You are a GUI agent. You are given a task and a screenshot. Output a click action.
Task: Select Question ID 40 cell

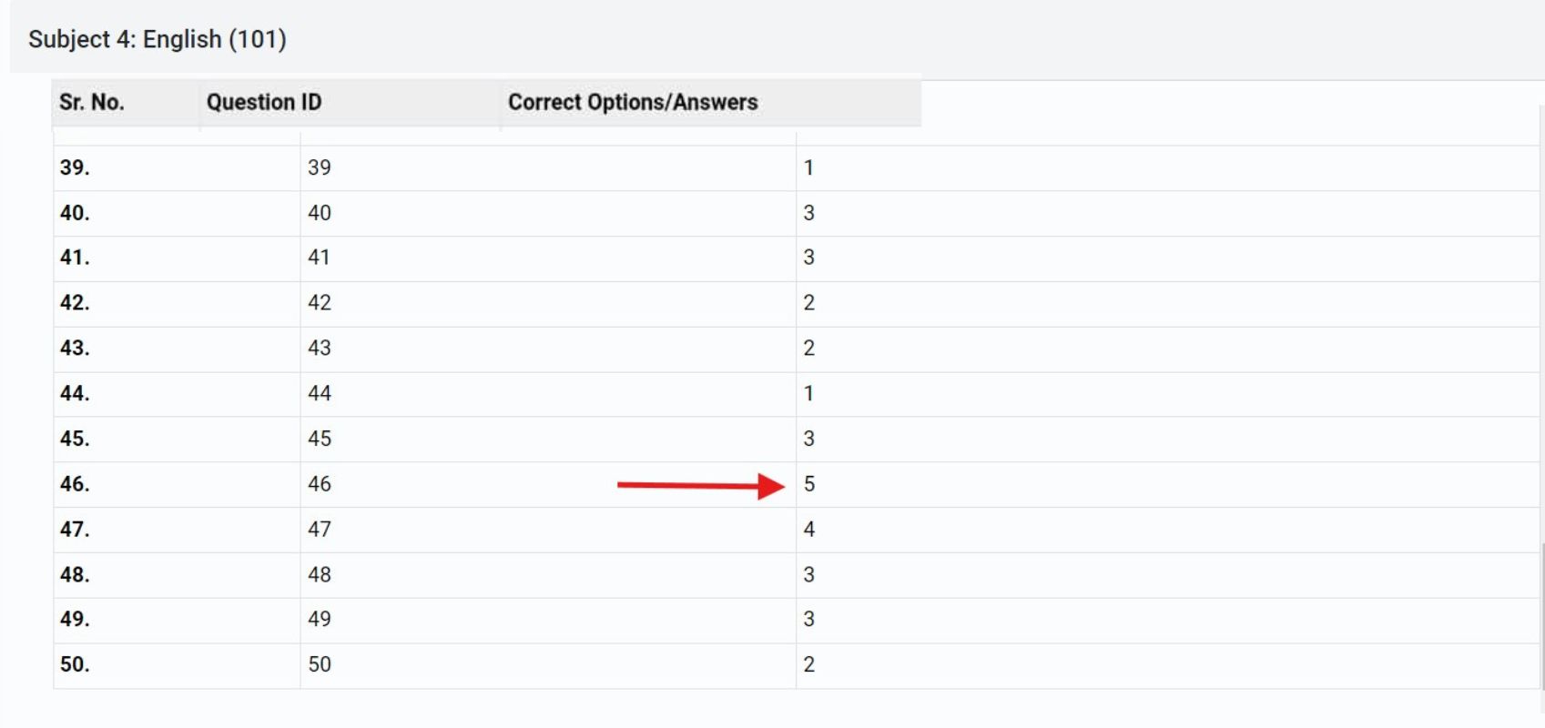coord(320,213)
